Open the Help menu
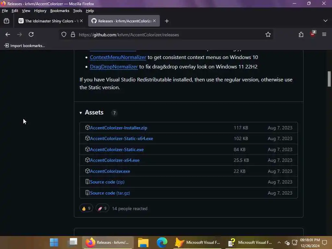The image size is (332, 249). pos(90,11)
